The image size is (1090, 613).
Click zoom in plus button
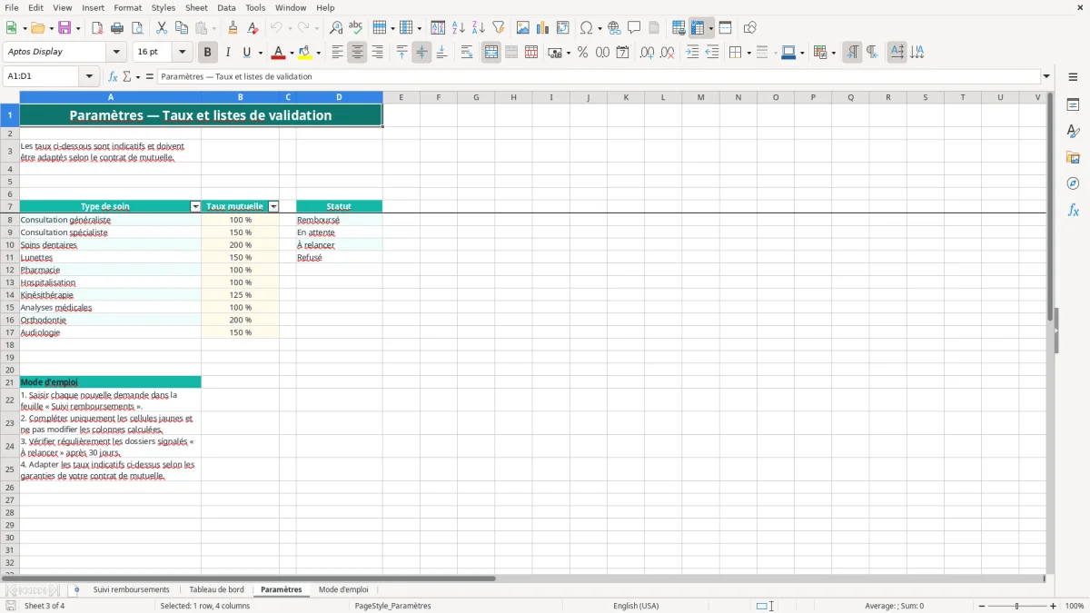[x=1053, y=606]
